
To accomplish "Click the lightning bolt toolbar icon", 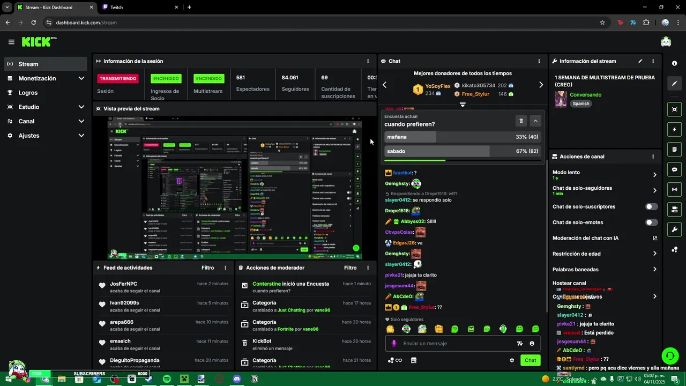I will pyautogui.click(x=674, y=129).
